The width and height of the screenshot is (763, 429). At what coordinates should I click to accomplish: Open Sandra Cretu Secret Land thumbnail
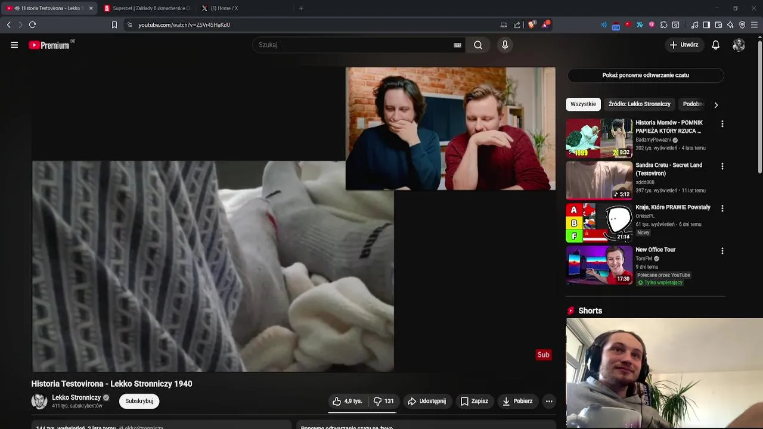click(599, 181)
